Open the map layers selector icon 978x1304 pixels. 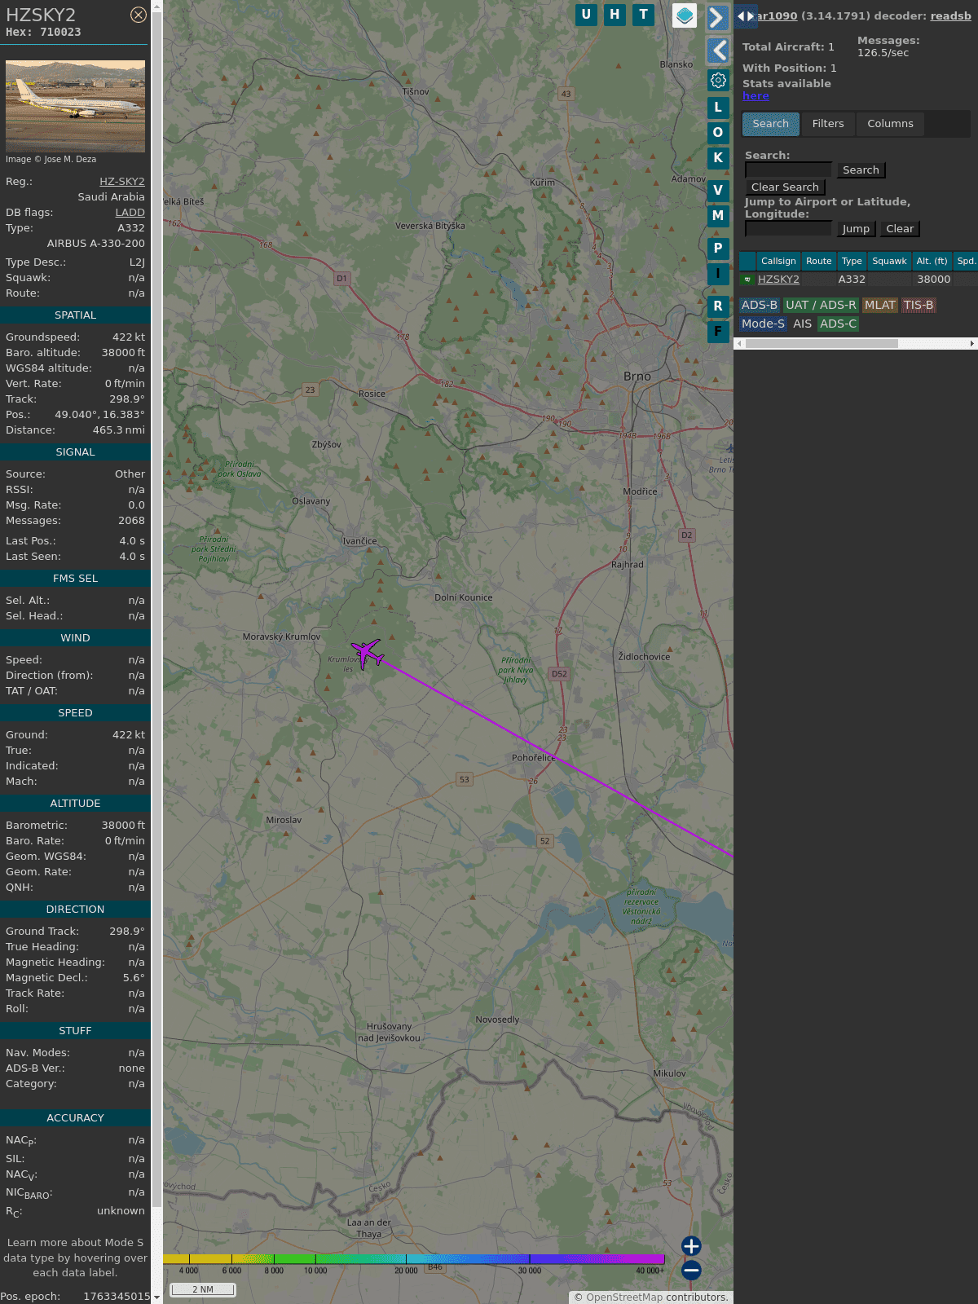click(x=685, y=15)
